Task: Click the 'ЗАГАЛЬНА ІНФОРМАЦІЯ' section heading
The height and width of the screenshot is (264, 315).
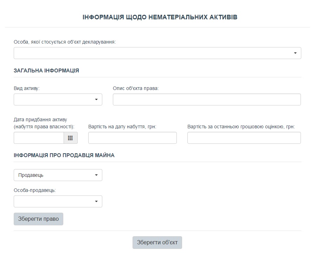Action: (46, 70)
